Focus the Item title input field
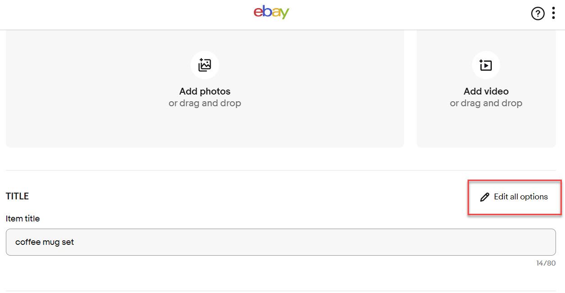This screenshot has width=565, height=293. click(x=280, y=242)
